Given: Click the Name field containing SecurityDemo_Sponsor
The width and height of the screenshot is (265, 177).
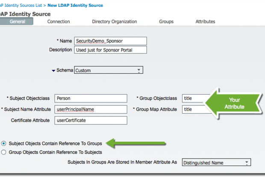Looking at the screenshot, I should point(110,41).
